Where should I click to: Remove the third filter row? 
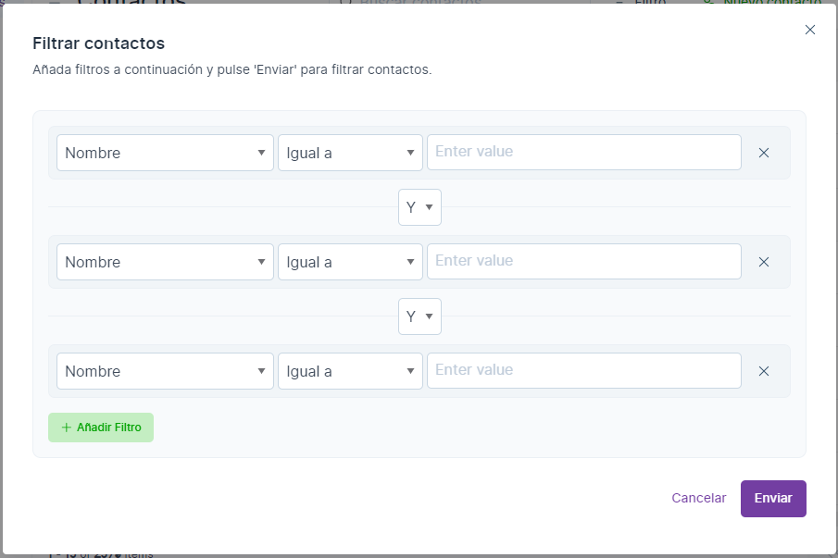[x=764, y=371]
